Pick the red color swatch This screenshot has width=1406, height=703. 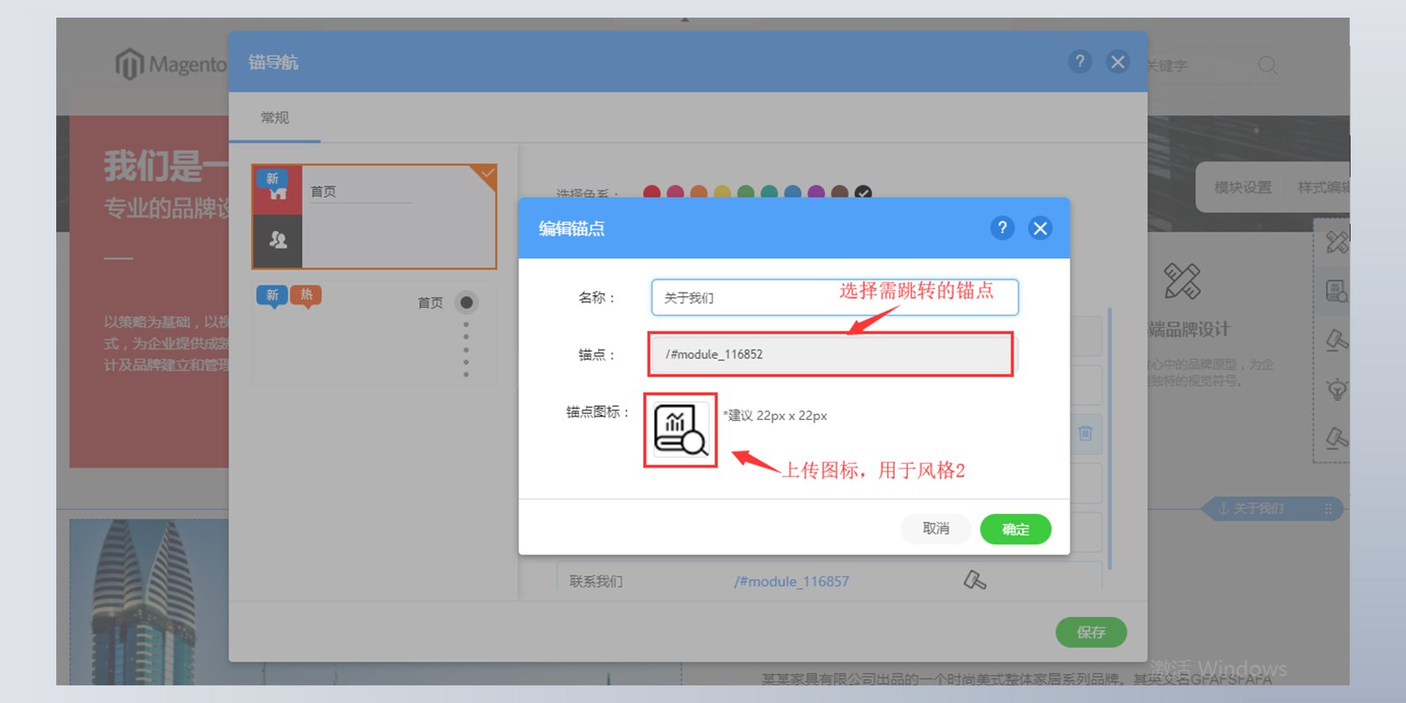pos(652,192)
